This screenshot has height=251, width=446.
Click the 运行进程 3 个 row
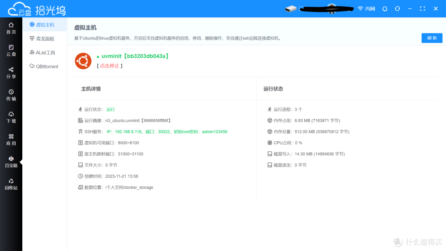[x=285, y=109]
